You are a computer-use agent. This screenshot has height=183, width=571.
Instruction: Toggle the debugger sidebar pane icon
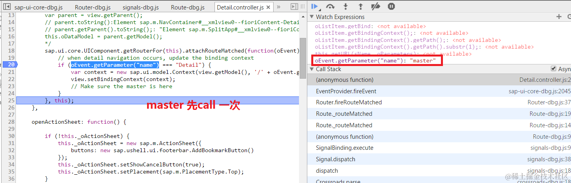[x=294, y=7]
